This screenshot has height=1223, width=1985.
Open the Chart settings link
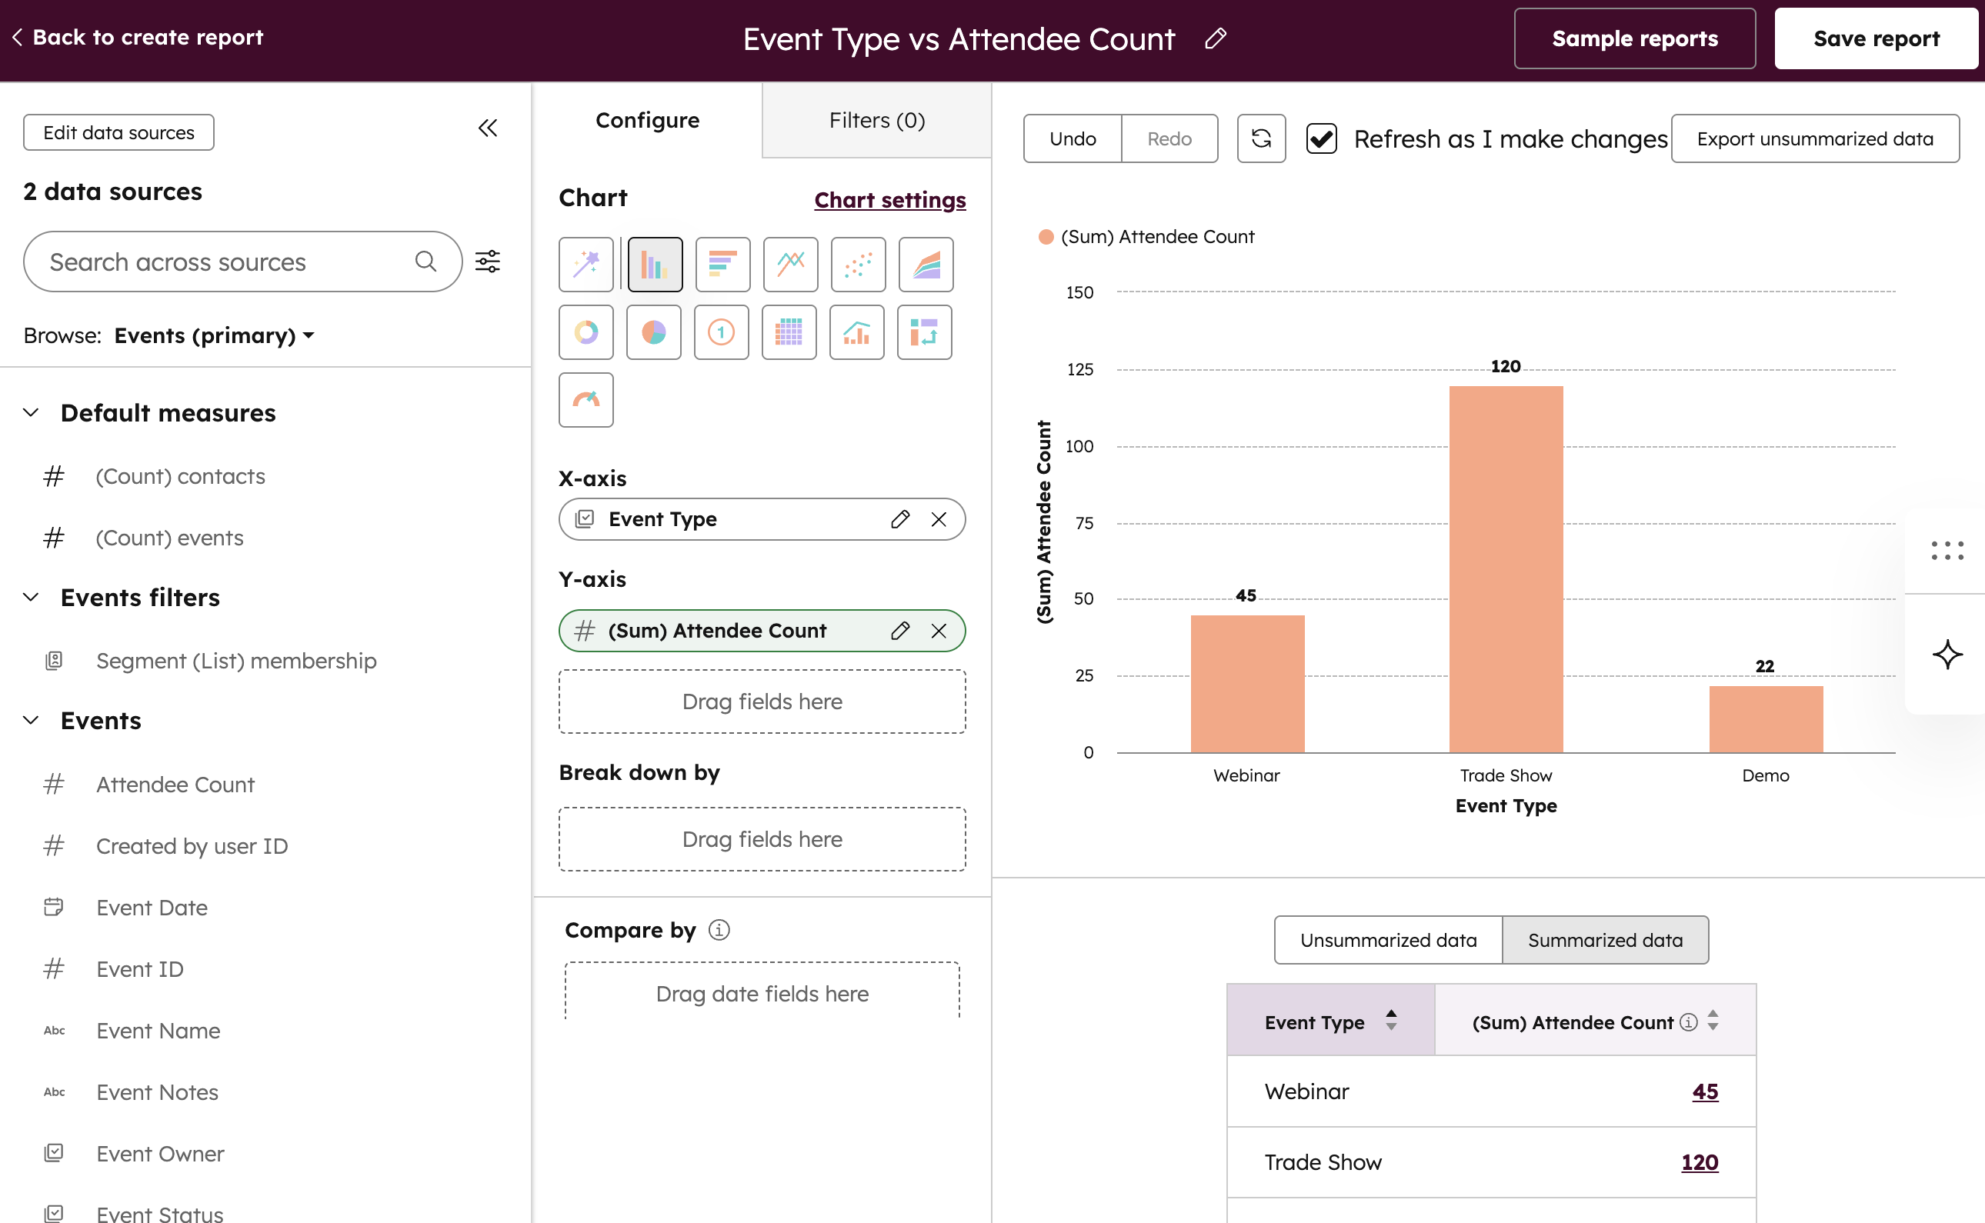pos(889,200)
